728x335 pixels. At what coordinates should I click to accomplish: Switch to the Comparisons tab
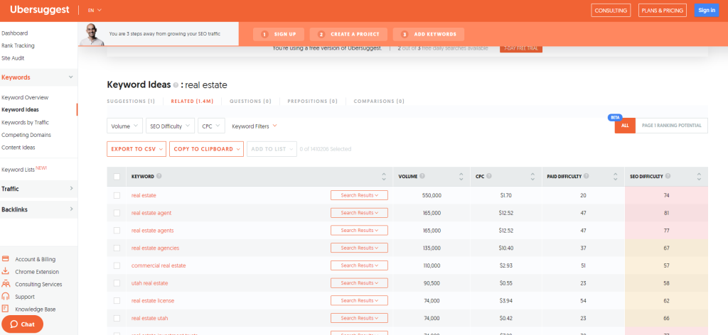[x=379, y=101]
